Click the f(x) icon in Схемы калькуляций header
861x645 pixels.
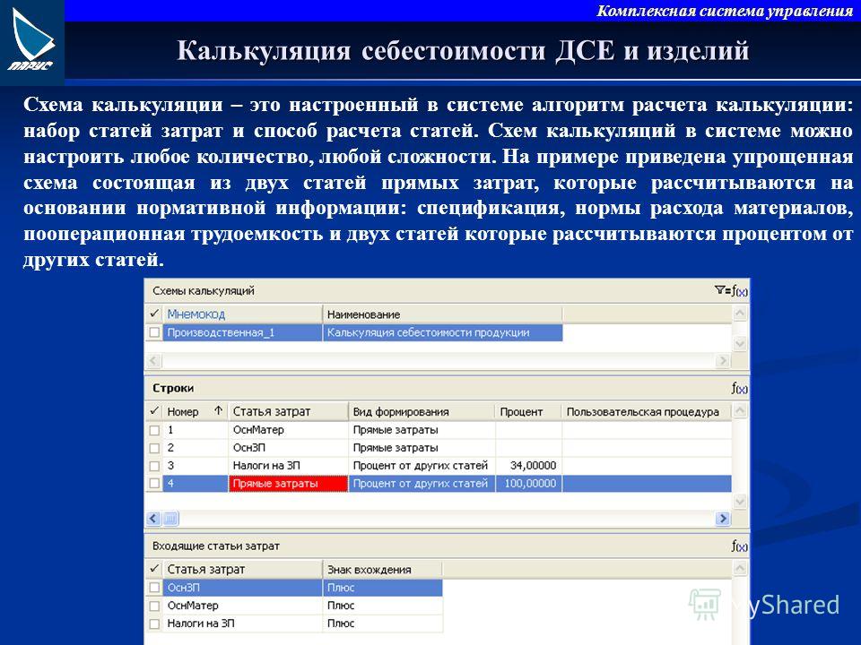tap(739, 291)
